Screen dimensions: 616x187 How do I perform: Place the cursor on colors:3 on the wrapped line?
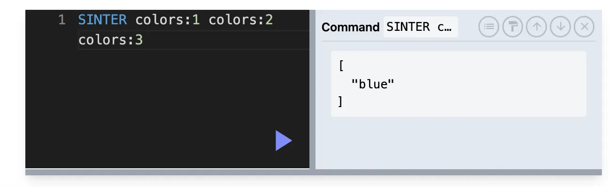click(110, 40)
